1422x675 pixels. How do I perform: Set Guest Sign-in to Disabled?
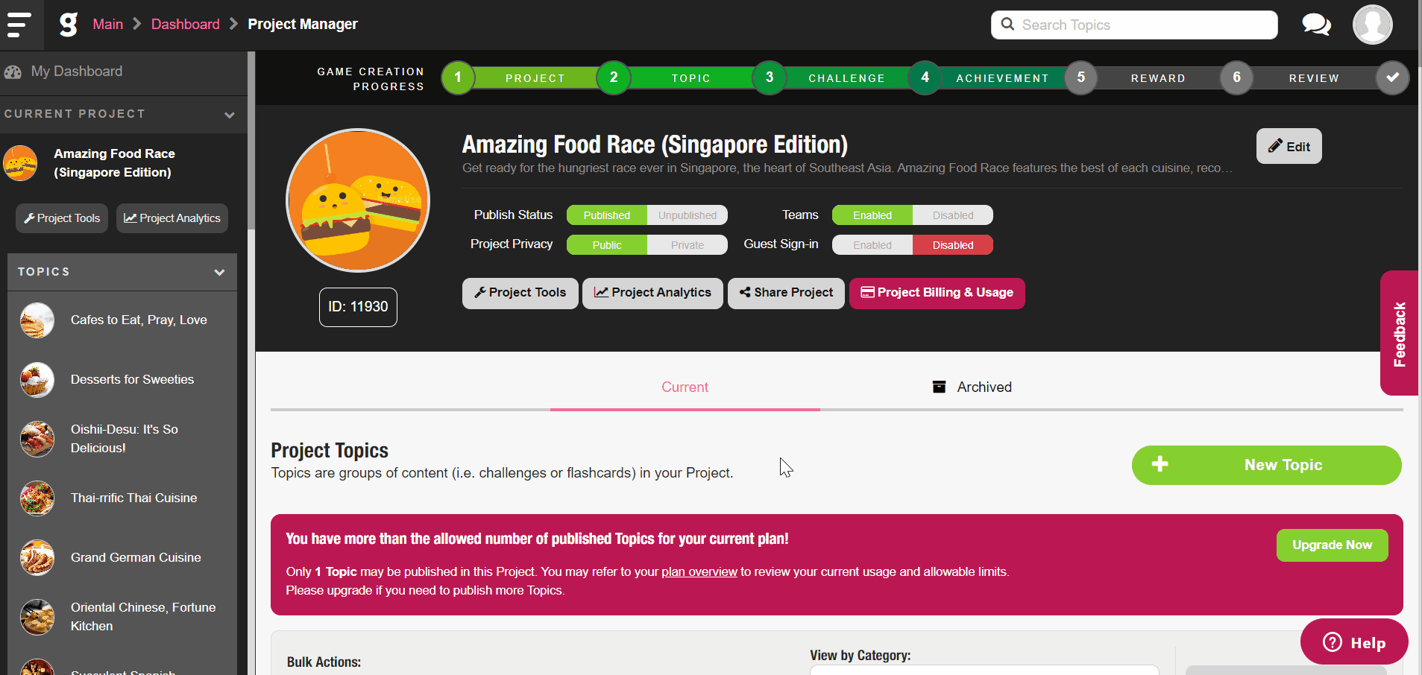[953, 245]
